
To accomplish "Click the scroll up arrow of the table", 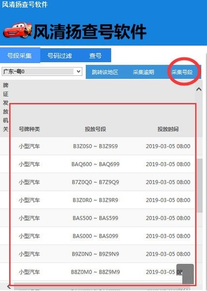I will (199, 89).
